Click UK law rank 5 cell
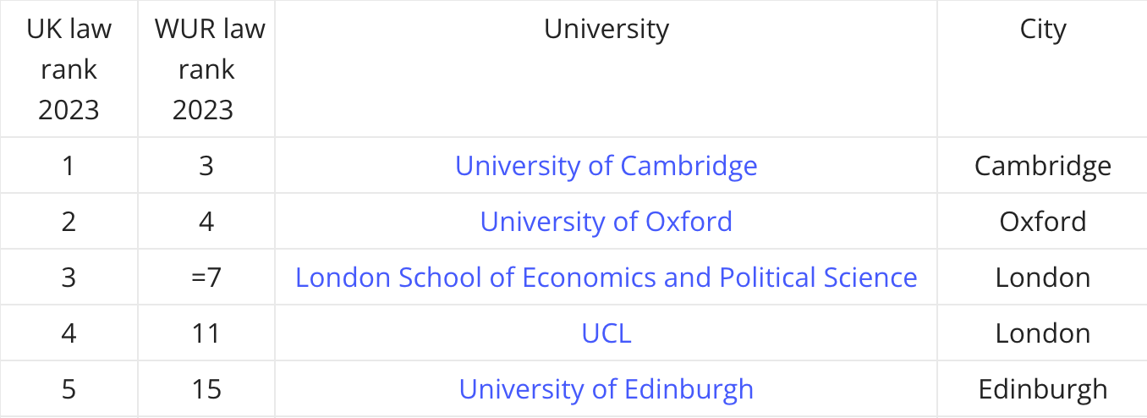Screen dimensions: 1147x418 pyautogui.click(x=69, y=389)
